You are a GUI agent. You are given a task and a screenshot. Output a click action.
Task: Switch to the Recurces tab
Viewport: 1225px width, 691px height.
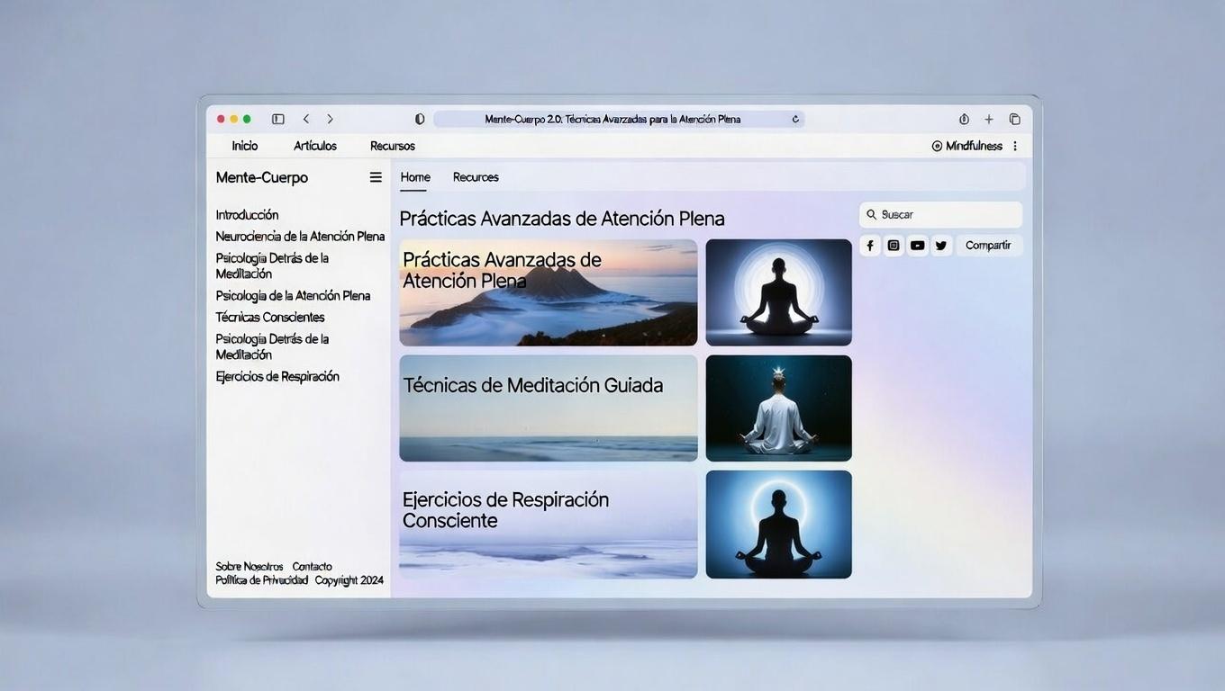pyautogui.click(x=476, y=177)
